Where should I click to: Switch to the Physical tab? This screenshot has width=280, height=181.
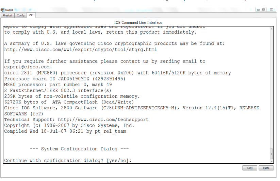click(7, 16)
